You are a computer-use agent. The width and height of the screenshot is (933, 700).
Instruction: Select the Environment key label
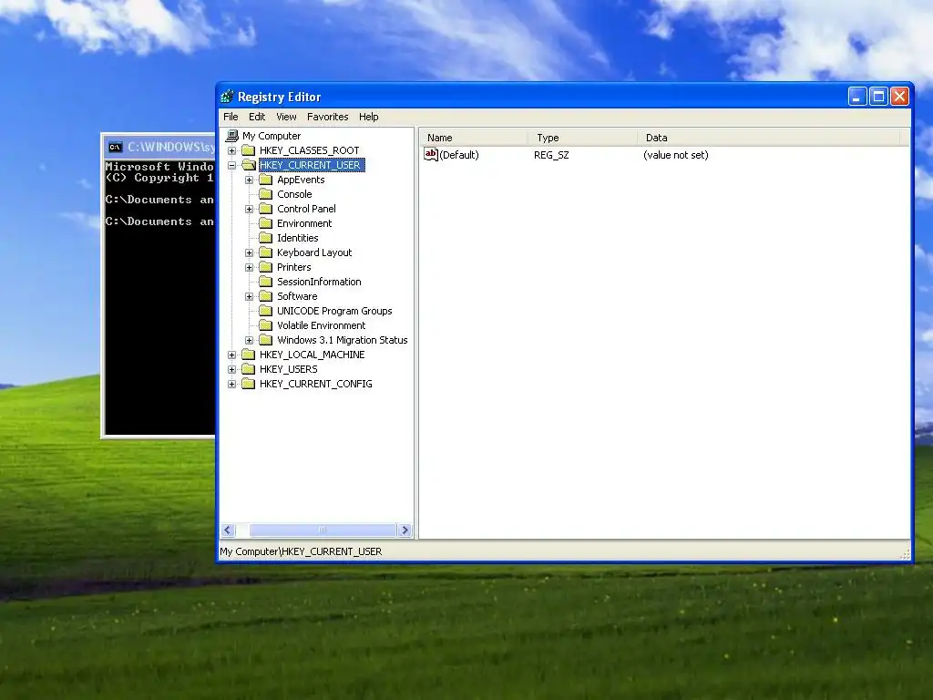click(x=304, y=224)
